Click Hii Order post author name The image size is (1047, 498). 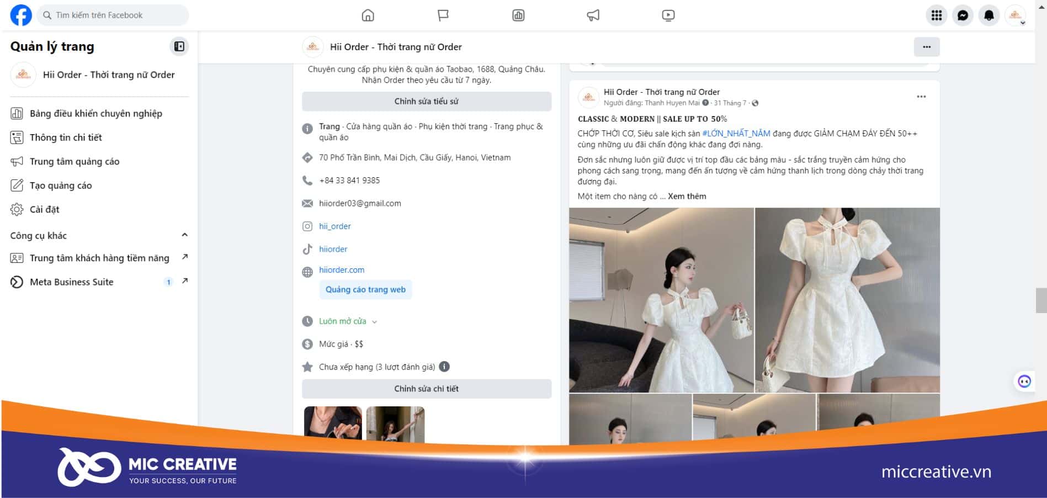click(x=662, y=92)
